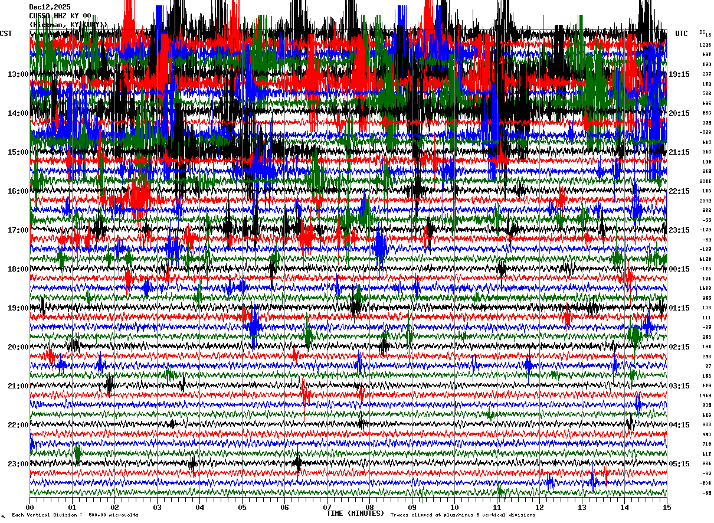Click minute tick label 11 on x-axis

tap(497, 508)
